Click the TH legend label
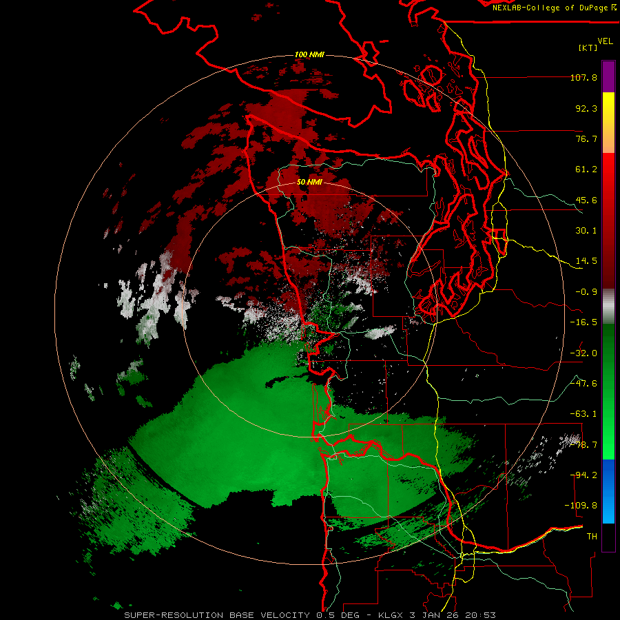This screenshot has height=620, width=620. click(592, 537)
